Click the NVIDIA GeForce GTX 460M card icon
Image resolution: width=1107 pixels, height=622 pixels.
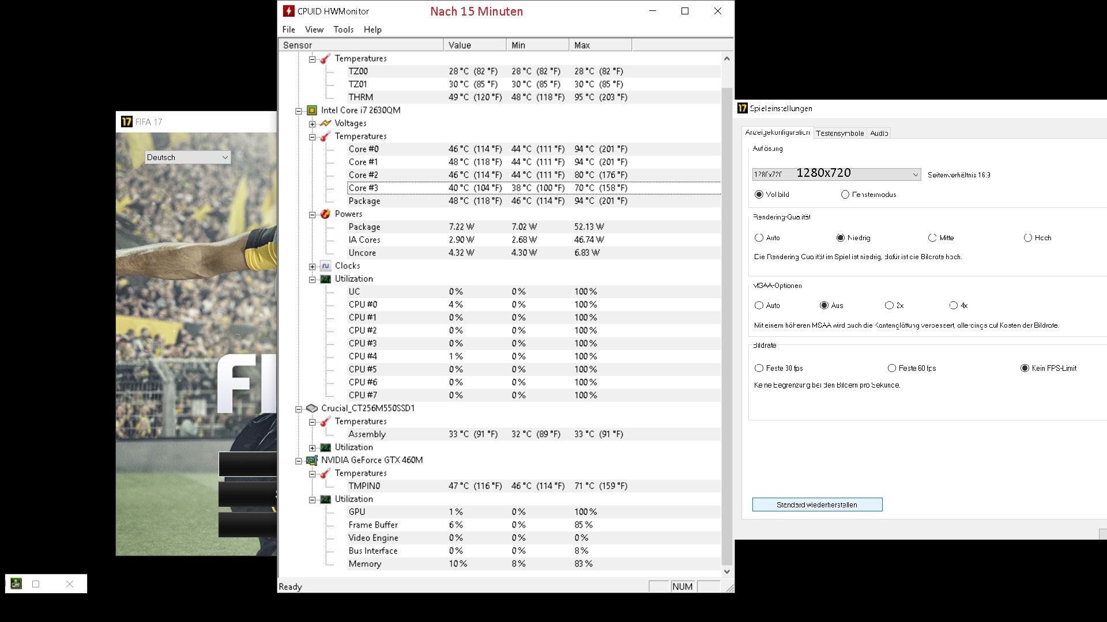312,460
